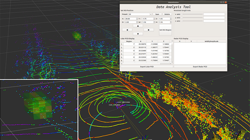Select Lidar table row header 5
250x140 pixels.
coord(122,57)
